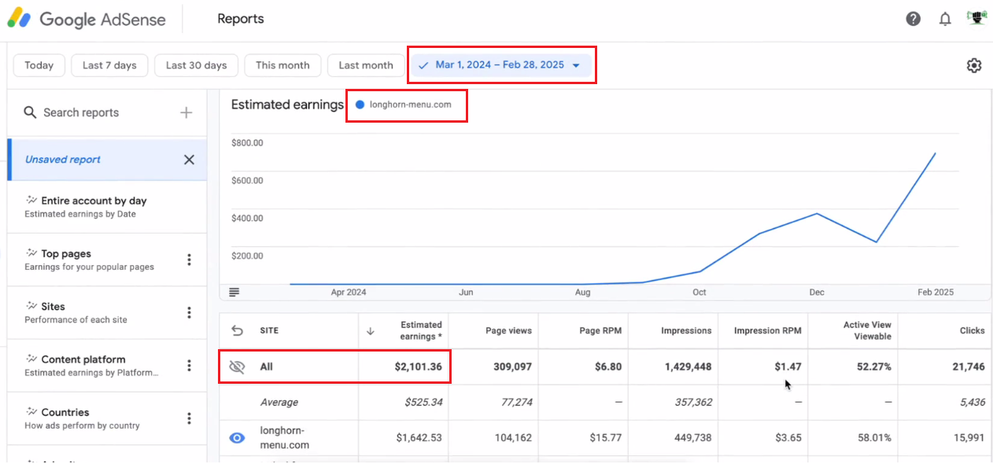Image resolution: width=993 pixels, height=464 pixels.
Task: Open the custom date range dropdown
Action: [x=500, y=65]
